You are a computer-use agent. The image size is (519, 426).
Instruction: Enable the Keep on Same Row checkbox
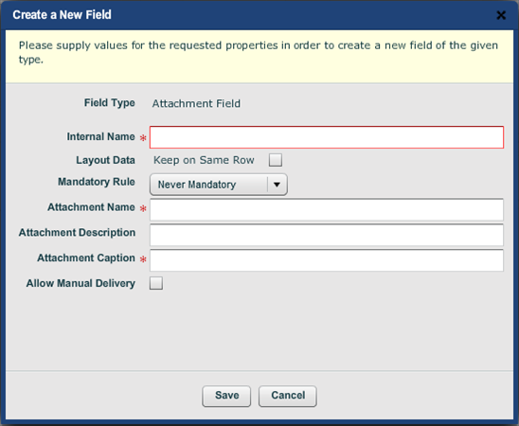pos(276,160)
